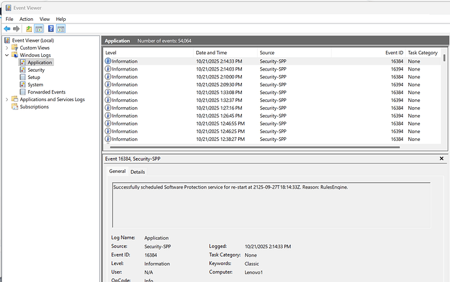Sort events by Task Category column header
Image resolution: width=450 pixels, height=282 pixels.
(x=423, y=53)
